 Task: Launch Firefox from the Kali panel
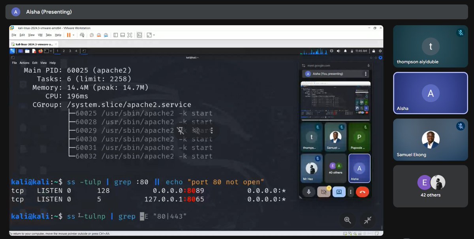coord(40,51)
